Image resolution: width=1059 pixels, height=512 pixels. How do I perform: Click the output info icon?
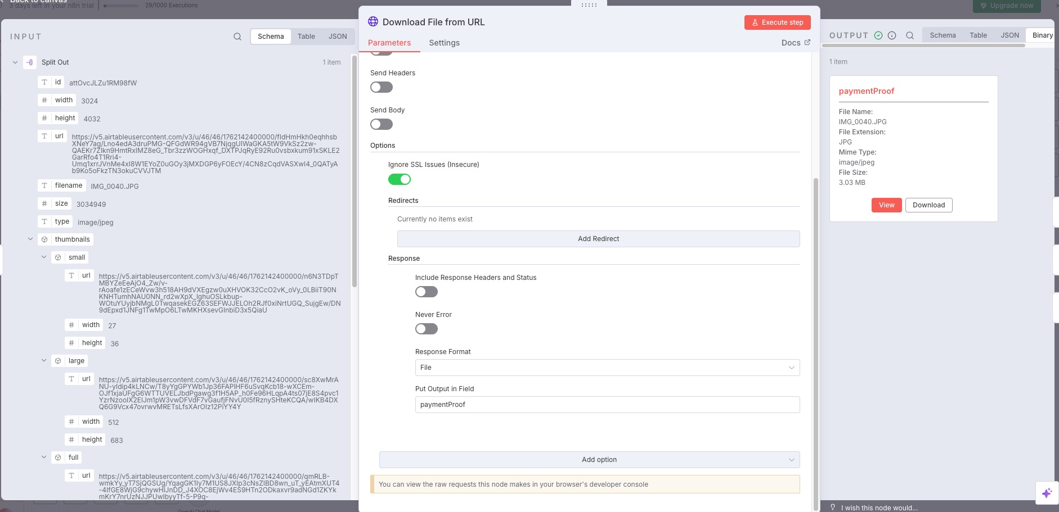[892, 35]
